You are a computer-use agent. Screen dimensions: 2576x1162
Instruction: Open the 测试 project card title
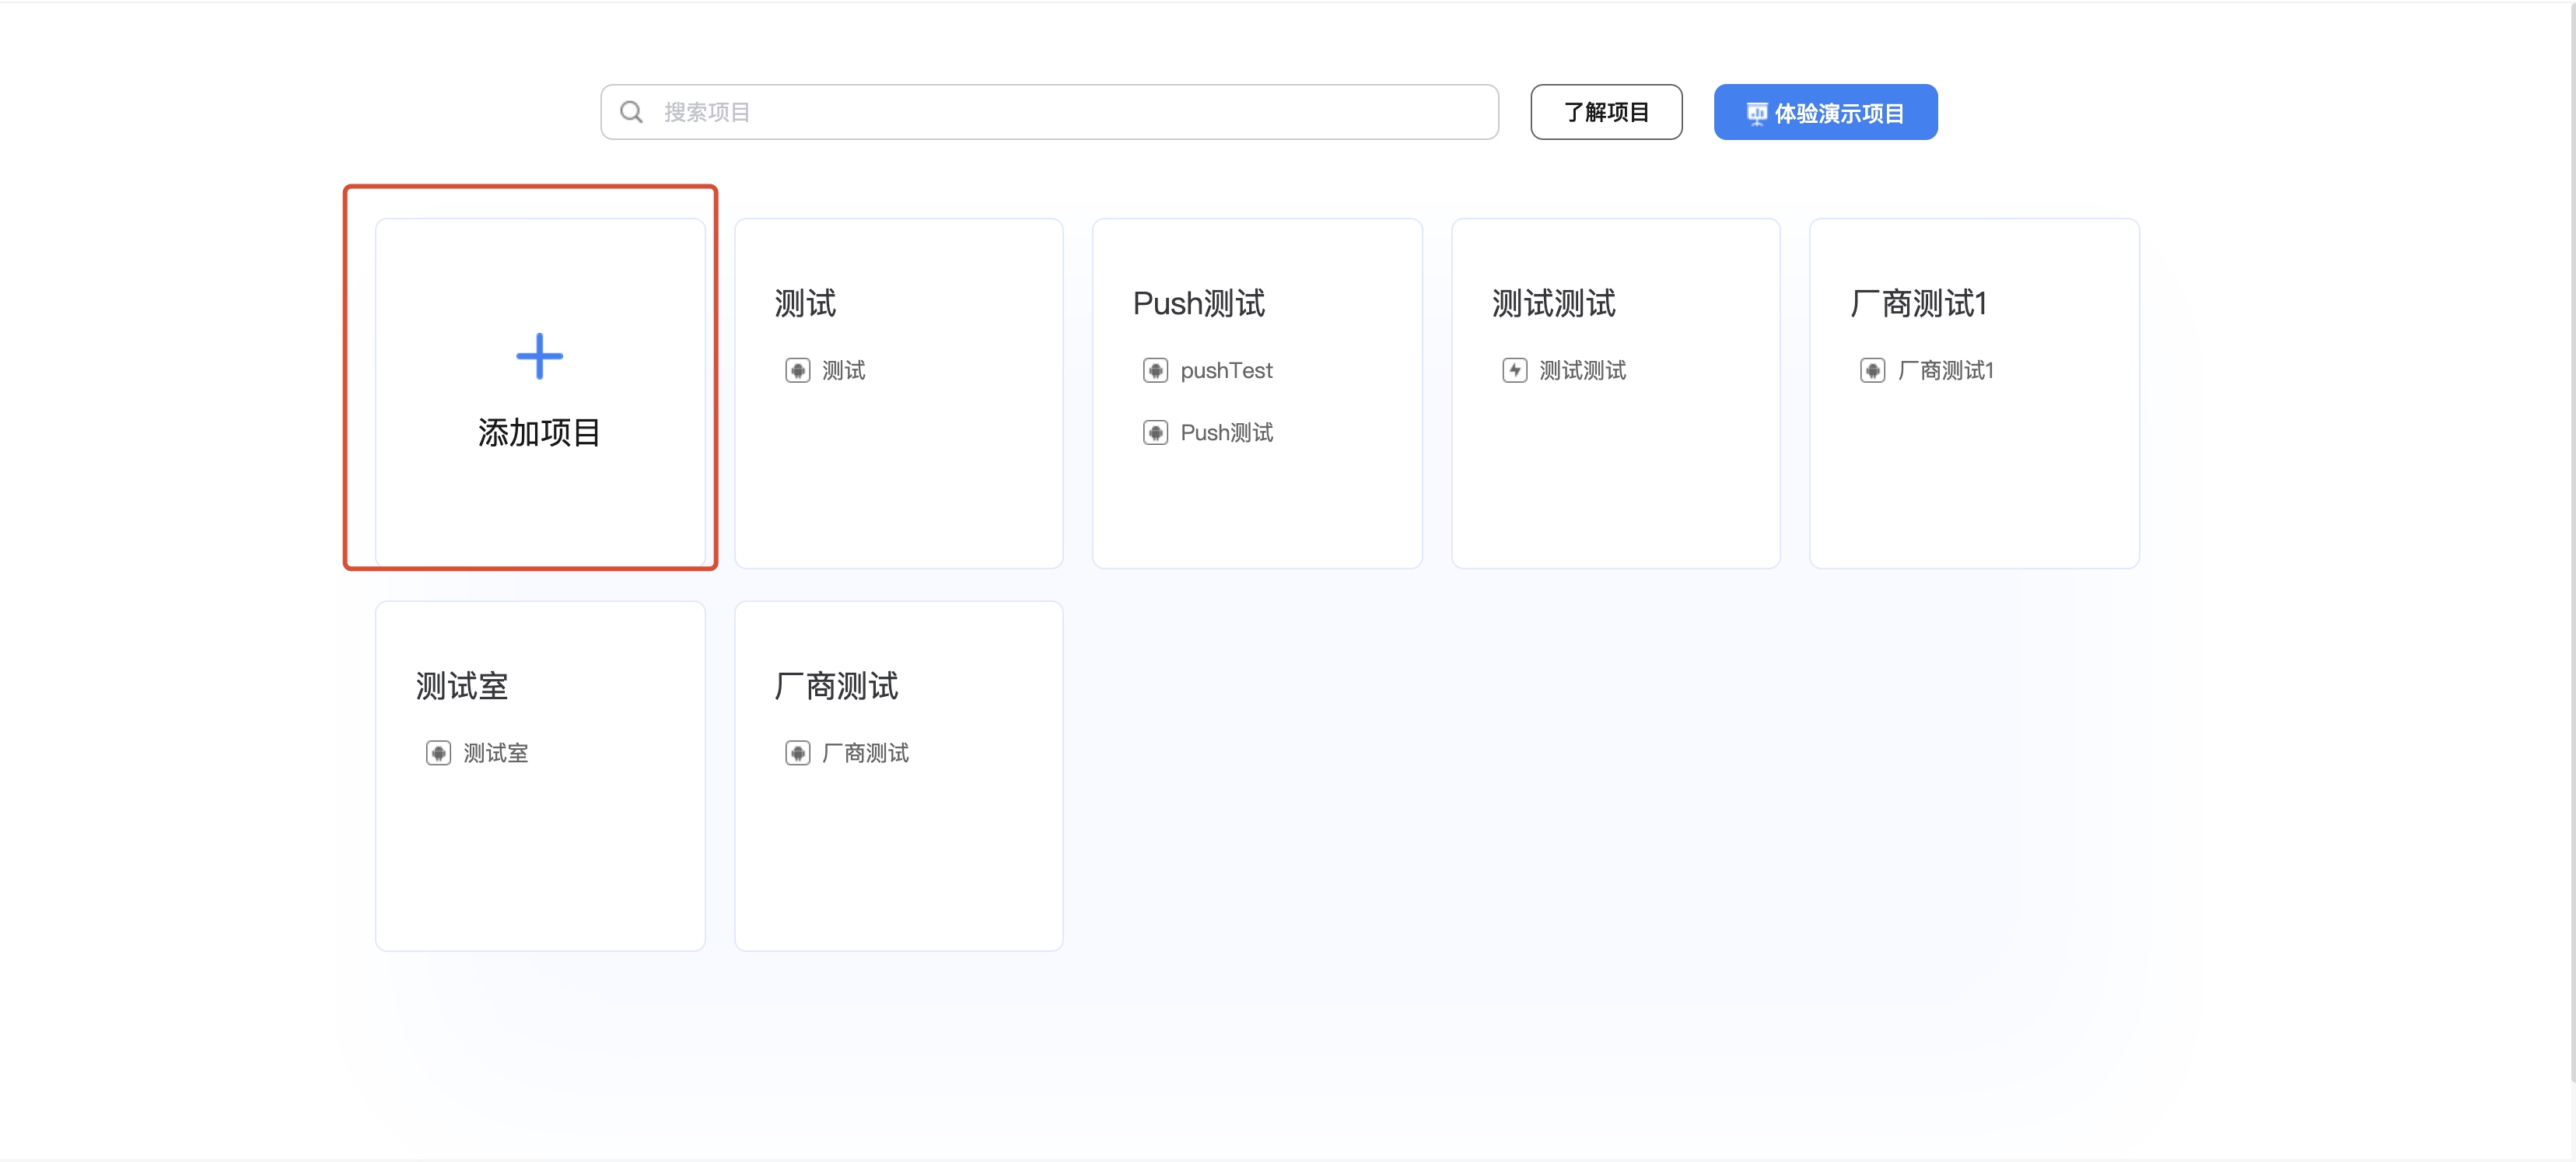[805, 304]
